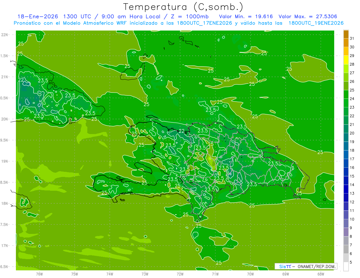Select legend value "21" on color bar
This screenshot has height=278, width=360.
pos(352,124)
